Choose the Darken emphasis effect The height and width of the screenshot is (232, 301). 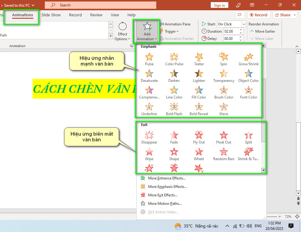(174, 76)
